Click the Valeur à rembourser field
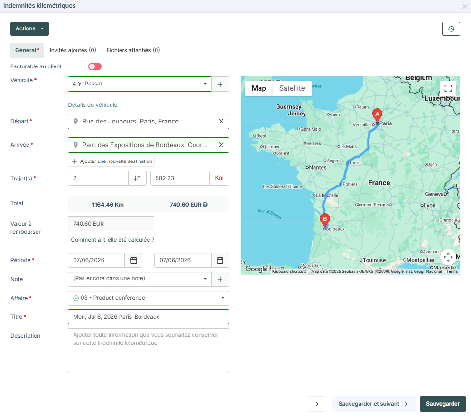 pyautogui.click(x=111, y=224)
